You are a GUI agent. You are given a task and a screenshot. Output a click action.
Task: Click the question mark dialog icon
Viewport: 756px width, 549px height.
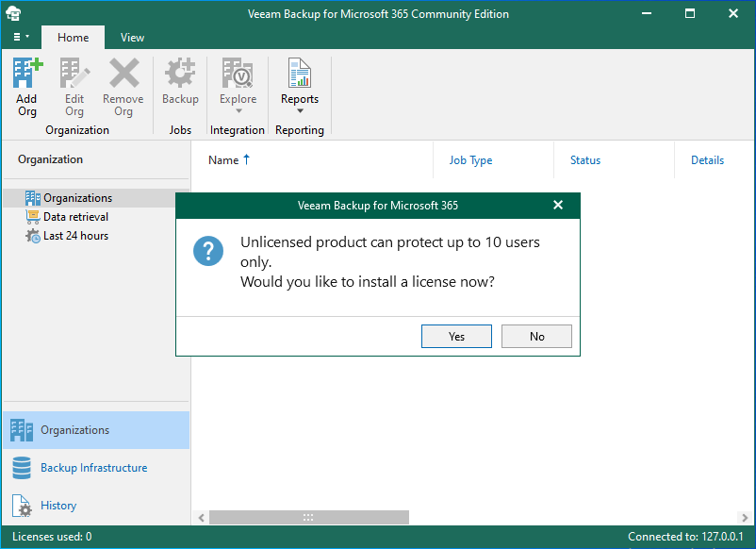(x=208, y=251)
